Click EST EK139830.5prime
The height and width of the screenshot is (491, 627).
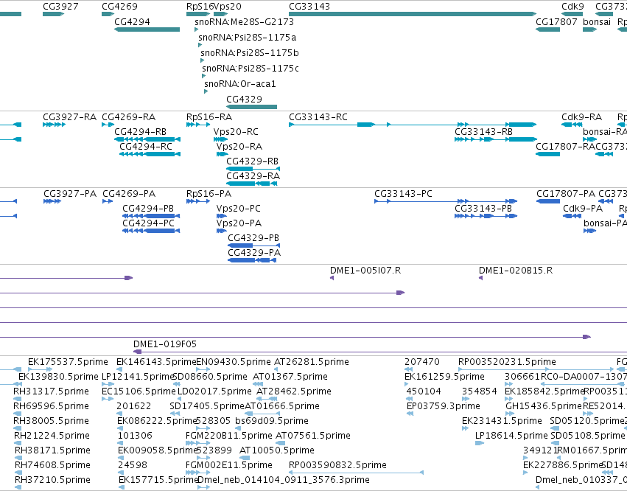tap(58, 377)
